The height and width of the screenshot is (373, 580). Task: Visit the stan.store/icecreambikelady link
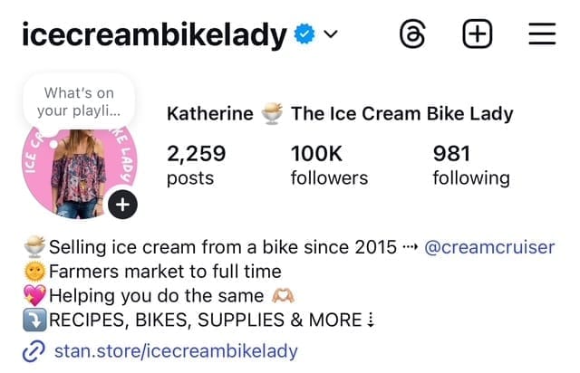176,350
